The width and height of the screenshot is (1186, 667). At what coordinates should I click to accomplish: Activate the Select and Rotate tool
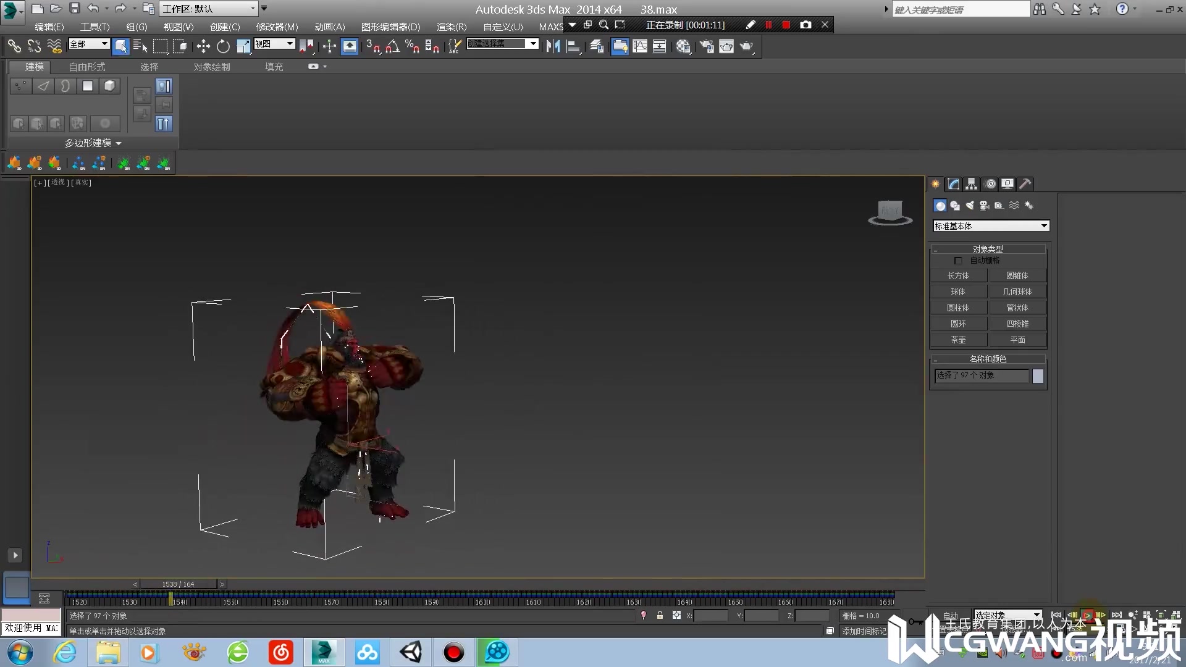(223, 46)
